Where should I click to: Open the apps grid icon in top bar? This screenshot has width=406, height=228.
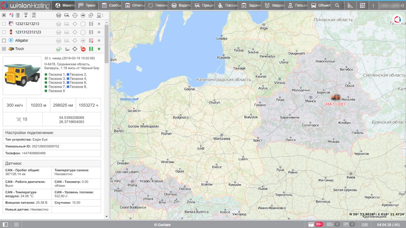pos(363,5)
